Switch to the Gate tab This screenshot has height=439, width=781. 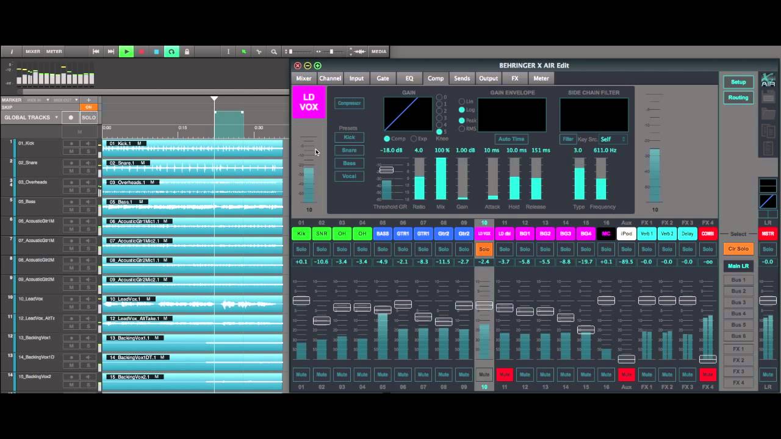pos(383,78)
